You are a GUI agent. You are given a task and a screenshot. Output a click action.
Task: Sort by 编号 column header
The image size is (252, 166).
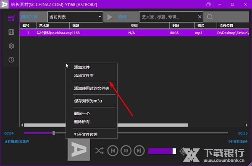(26, 26)
